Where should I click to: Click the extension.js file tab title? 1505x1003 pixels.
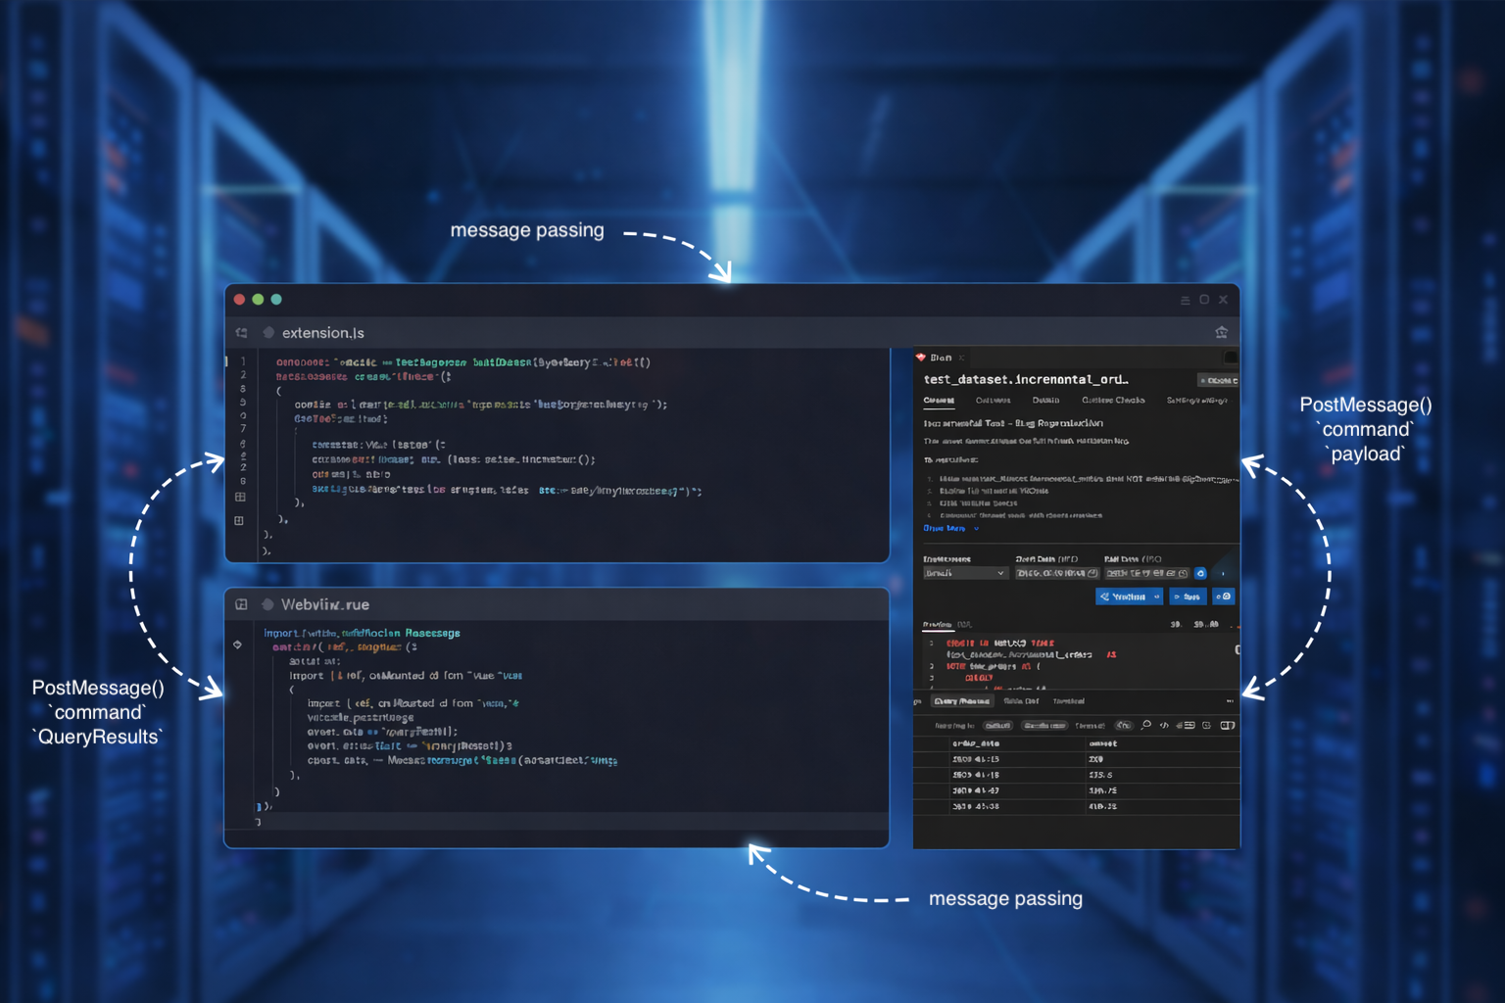tap(322, 333)
